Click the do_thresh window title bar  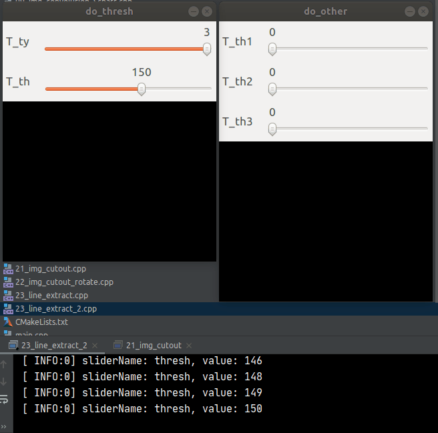[x=109, y=11]
